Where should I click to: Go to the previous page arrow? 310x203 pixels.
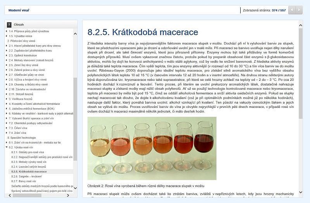(292, 10)
